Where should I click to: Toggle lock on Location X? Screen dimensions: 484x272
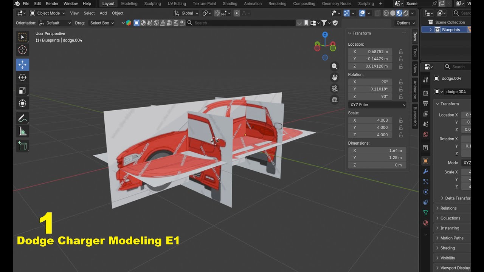401,52
